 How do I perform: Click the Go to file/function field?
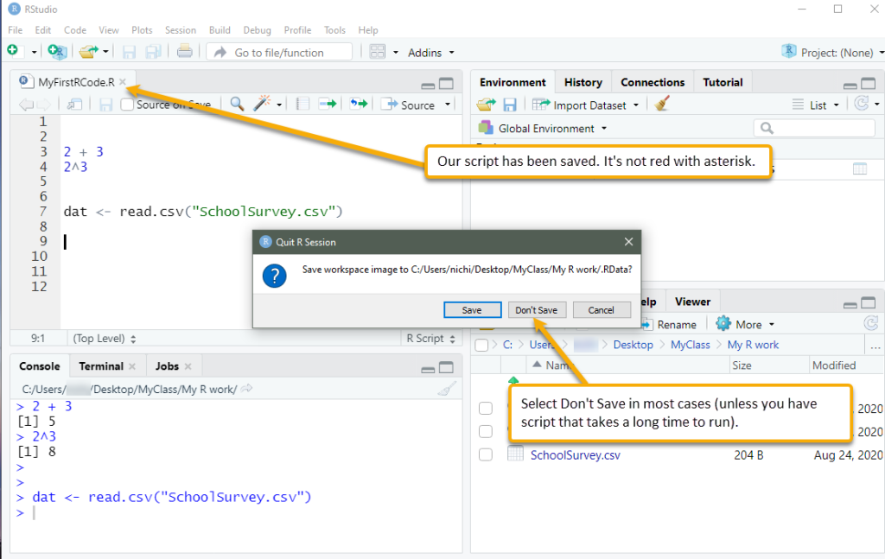tap(279, 53)
